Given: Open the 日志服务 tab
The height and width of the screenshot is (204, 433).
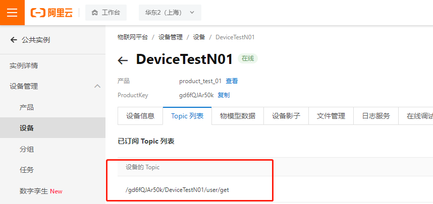Looking at the screenshot, I should click(x=376, y=116).
